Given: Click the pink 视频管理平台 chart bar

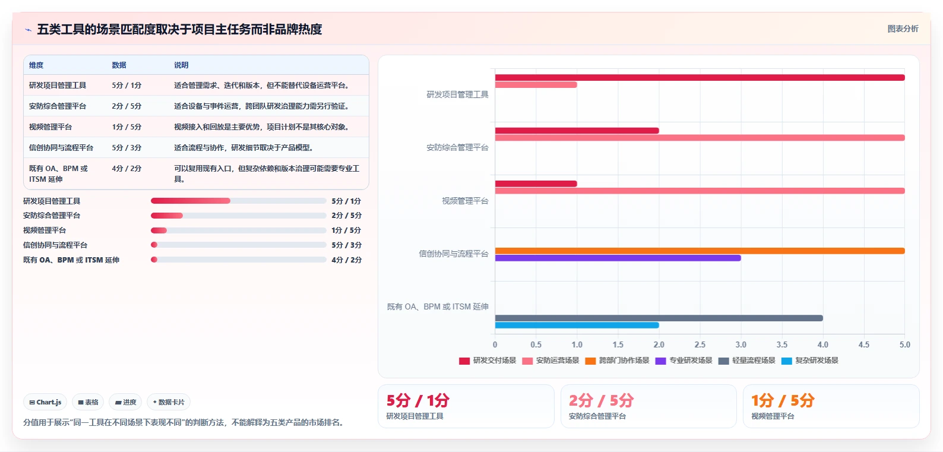Looking at the screenshot, I should 700,191.
